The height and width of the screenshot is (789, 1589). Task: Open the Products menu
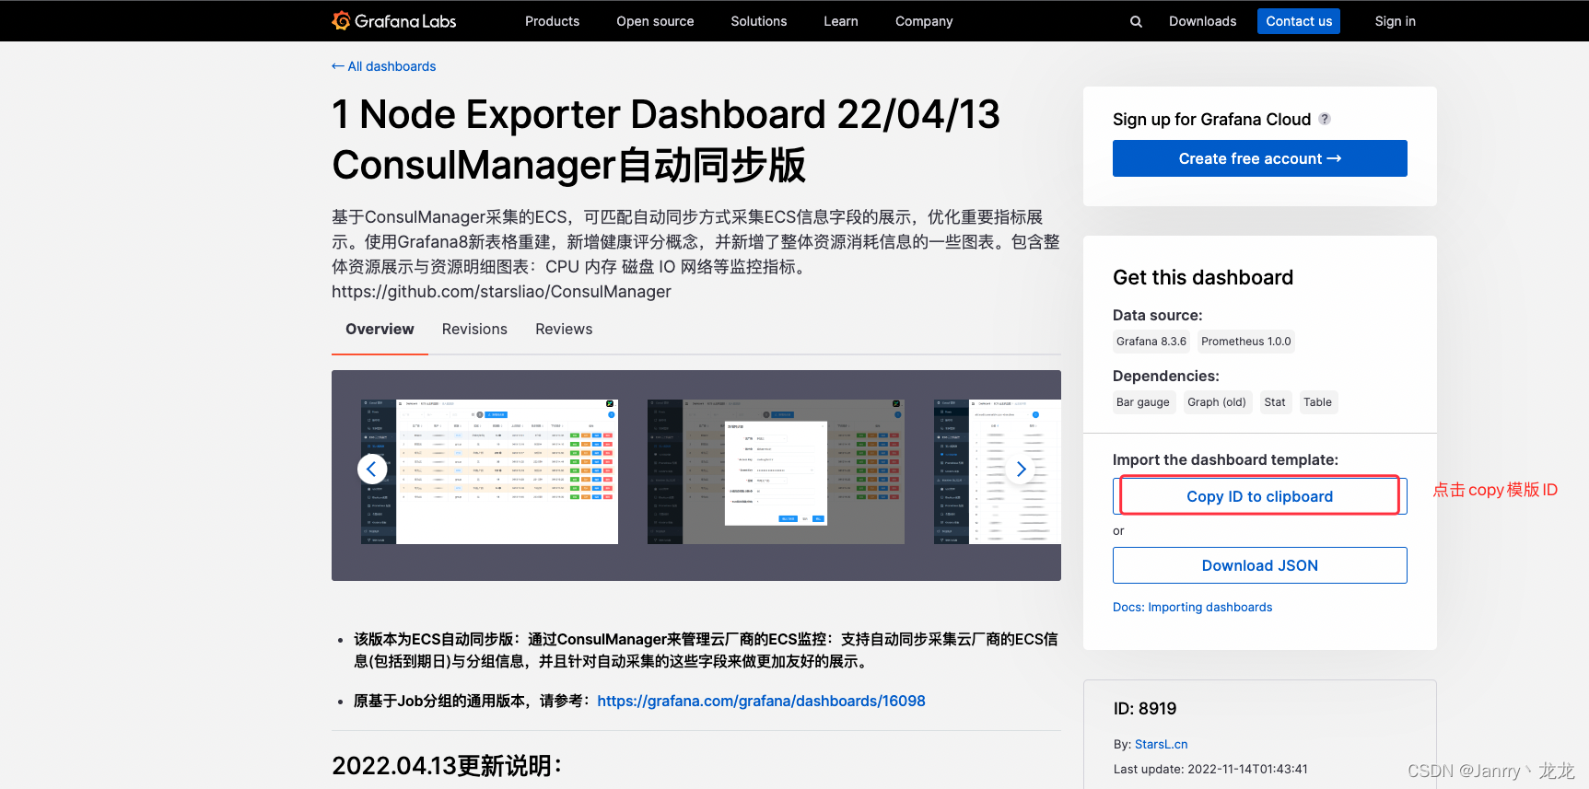(552, 21)
